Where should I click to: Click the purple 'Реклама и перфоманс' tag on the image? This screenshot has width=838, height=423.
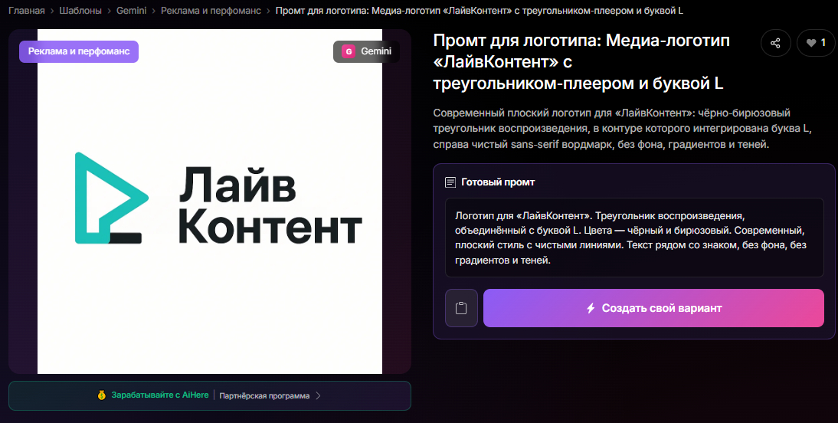(79, 52)
